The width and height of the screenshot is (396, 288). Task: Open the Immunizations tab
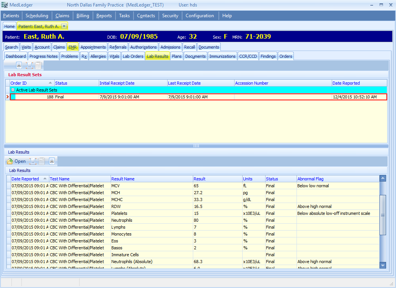(x=223, y=56)
